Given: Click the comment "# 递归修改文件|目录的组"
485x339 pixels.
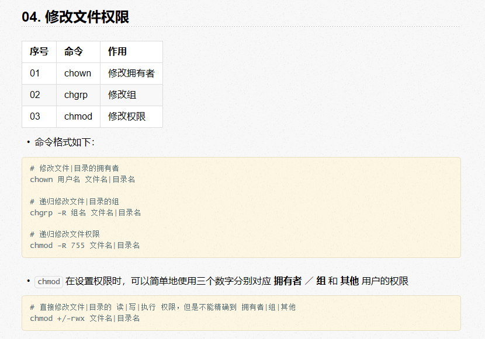Looking at the screenshot, I should (74, 202).
